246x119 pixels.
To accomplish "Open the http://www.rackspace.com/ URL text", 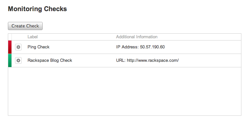I will [153, 60].
